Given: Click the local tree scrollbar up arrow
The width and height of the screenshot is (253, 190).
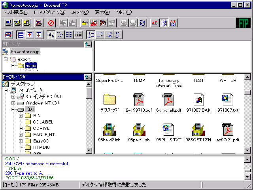Looking at the screenshot, I should (89, 84).
